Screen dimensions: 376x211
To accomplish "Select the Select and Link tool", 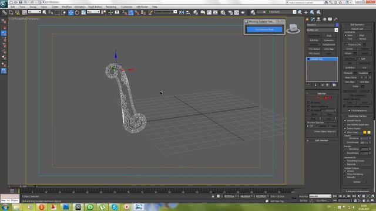I will (x=5, y=12).
